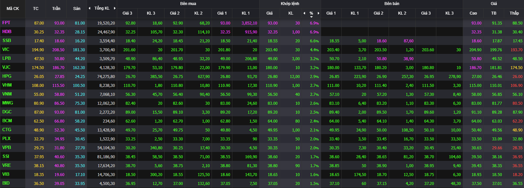
Task: Sort by the Mã CK column header
Action: 13,8
